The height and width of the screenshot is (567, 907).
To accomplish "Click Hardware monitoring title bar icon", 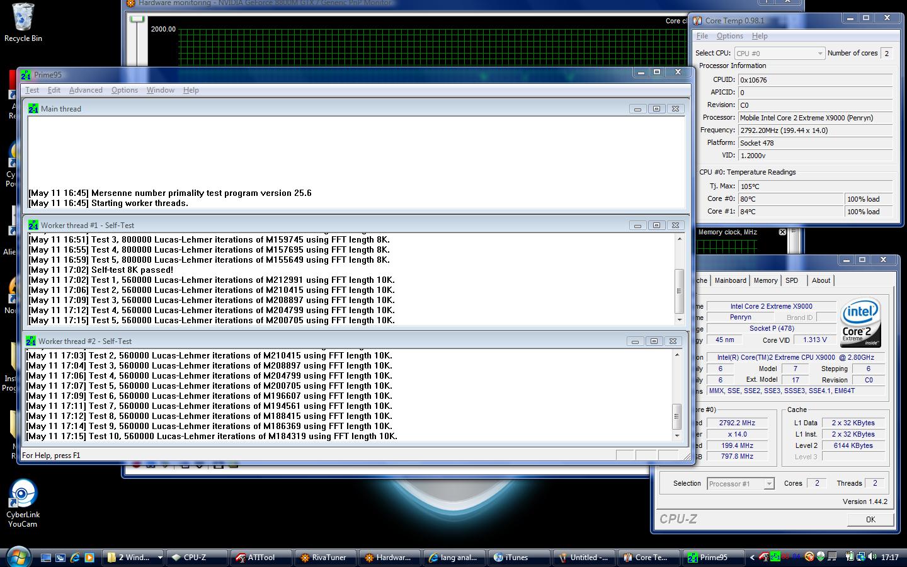I will (x=130, y=3).
